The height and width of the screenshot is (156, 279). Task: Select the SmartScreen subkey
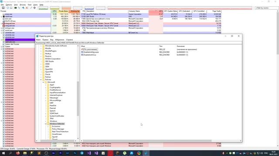pos(57,134)
